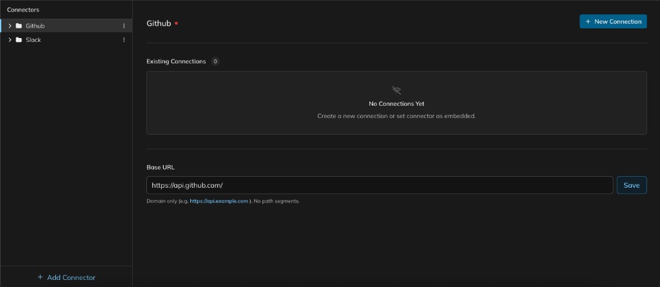This screenshot has height=287, width=660.
Task: Click Add Connector at the sidebar bottom
Action: 66,277
